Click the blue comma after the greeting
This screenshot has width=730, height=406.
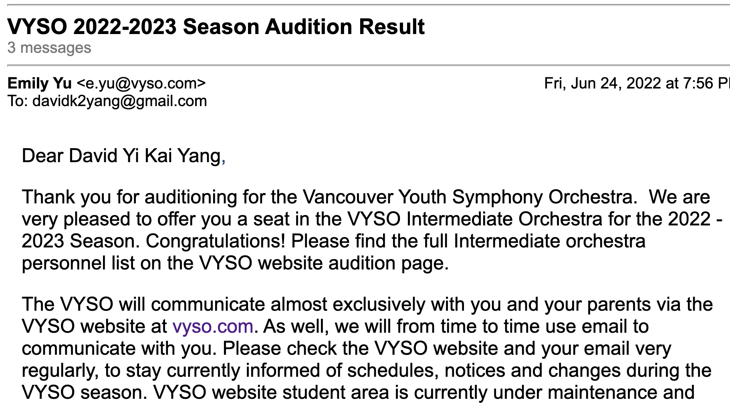tap(224, 157)
